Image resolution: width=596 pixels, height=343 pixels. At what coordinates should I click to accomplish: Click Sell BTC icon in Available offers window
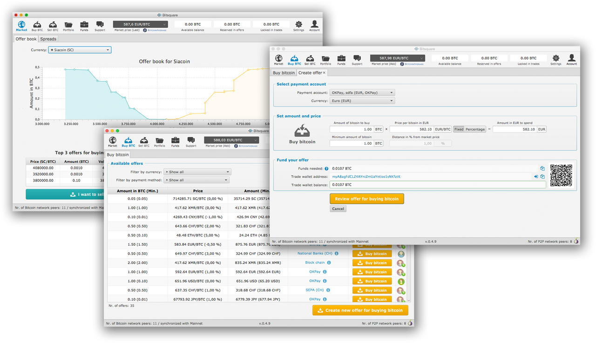(144, 142)
